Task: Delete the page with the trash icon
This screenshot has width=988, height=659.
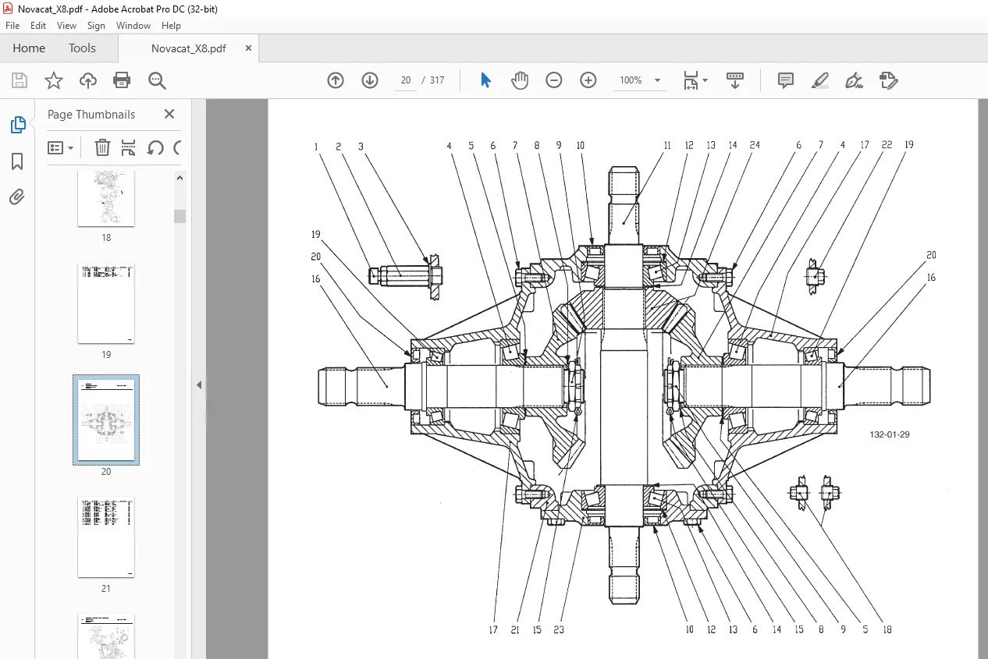Action: pyautogui.click(x=102, y=147)
